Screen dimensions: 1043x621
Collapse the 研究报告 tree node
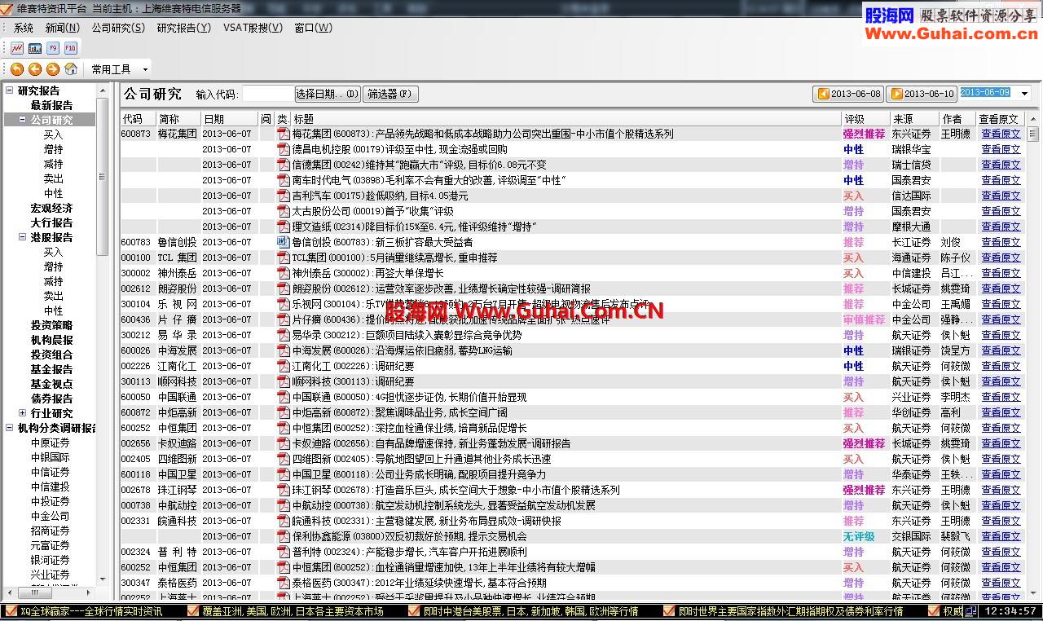[x=10, y=90]
